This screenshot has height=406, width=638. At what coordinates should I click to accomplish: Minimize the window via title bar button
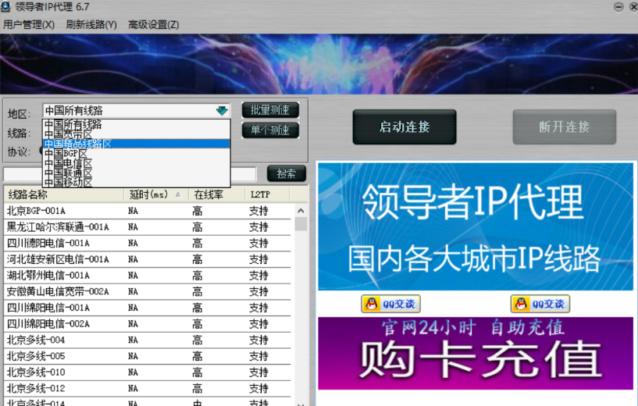point(618,6)
